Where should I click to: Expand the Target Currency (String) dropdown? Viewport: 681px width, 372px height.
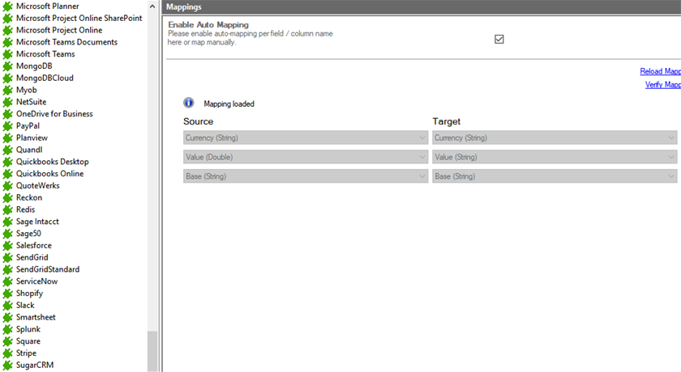click(555, 138)
